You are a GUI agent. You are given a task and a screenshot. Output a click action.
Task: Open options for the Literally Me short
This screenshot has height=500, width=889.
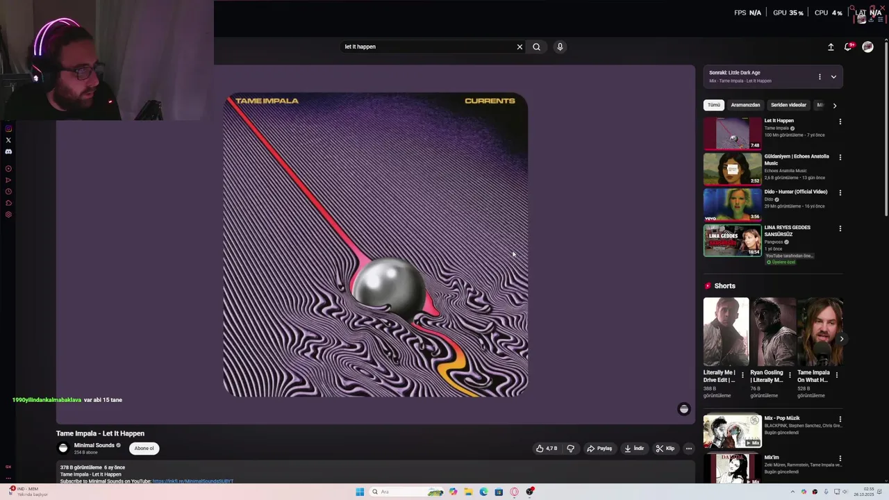(x=742, y=375)
